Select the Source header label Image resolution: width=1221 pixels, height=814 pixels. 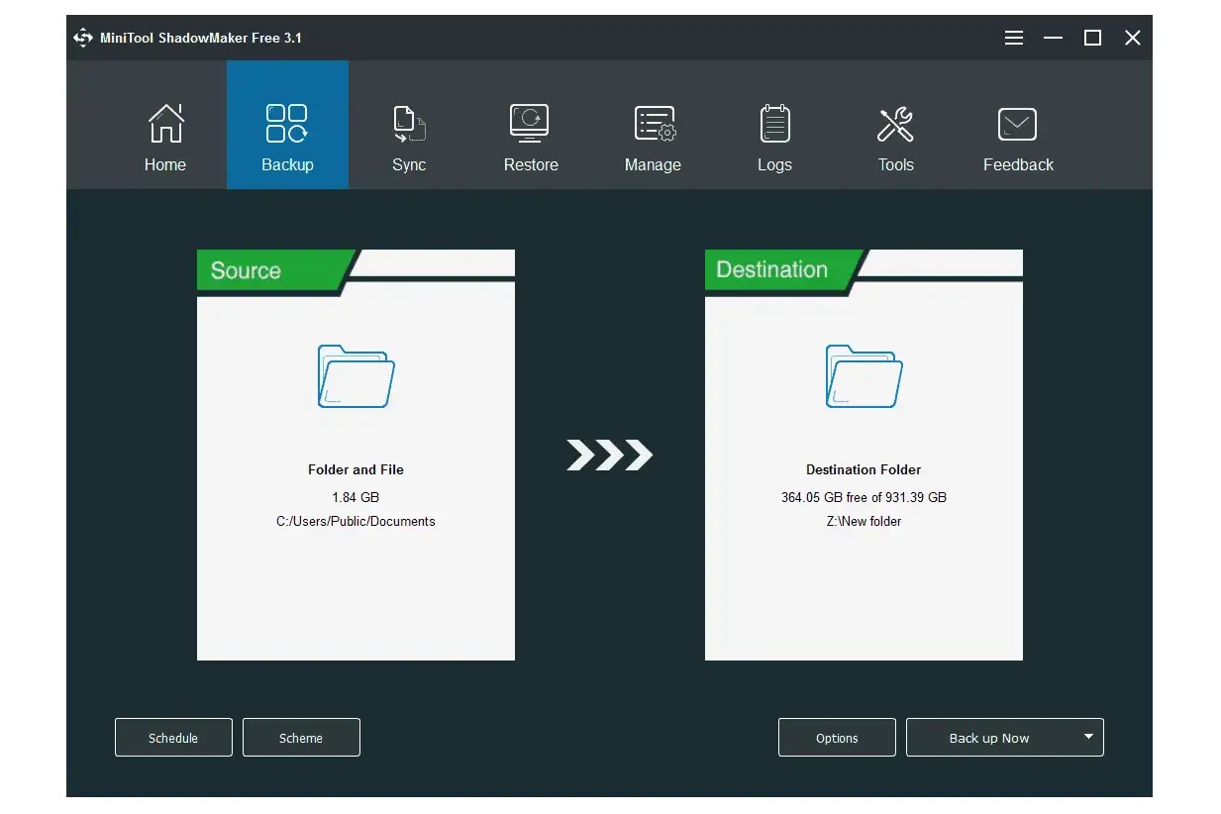click(246, 270)
